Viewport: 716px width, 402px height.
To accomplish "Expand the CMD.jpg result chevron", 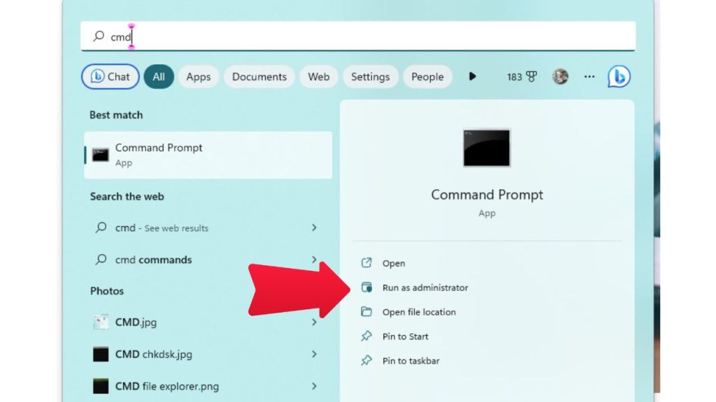I will [314, 322].
